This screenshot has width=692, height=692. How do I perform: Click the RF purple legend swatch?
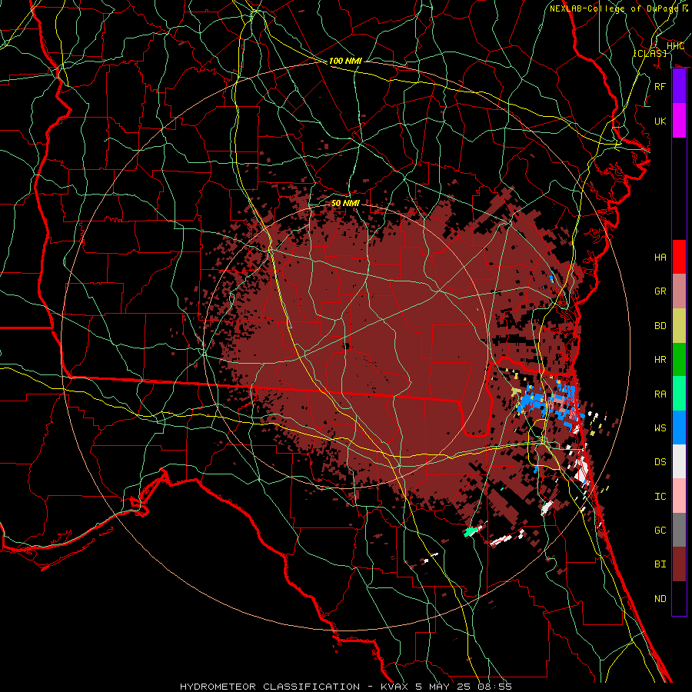point(679,86)
